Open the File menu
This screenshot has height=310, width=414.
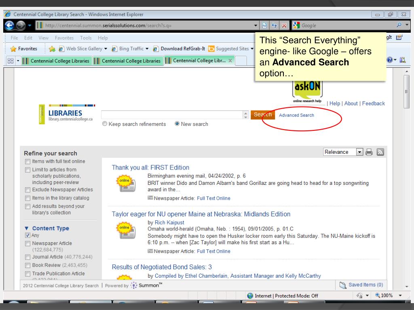click(14, 38)
